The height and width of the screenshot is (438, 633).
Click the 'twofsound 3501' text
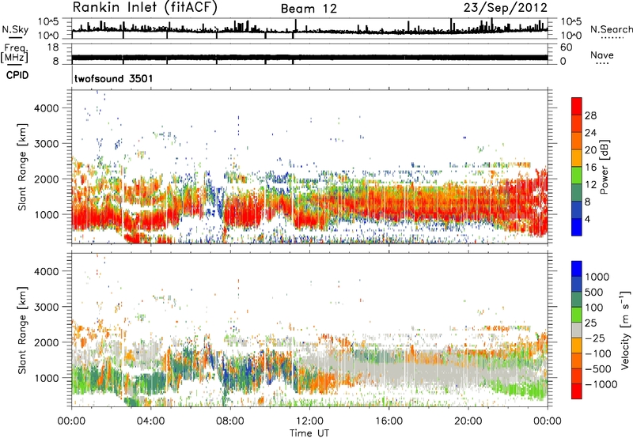coord(113,78)
